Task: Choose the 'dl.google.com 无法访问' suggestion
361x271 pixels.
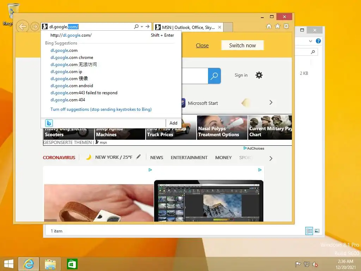Action: click(x=74, y=65)
